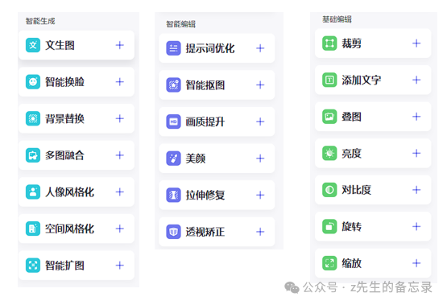Add 智能扩图 using its plus button
Viewport: 447px width, 305px height.
(120, 266)
